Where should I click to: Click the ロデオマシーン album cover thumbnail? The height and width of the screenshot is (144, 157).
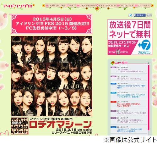coord(20,126)
